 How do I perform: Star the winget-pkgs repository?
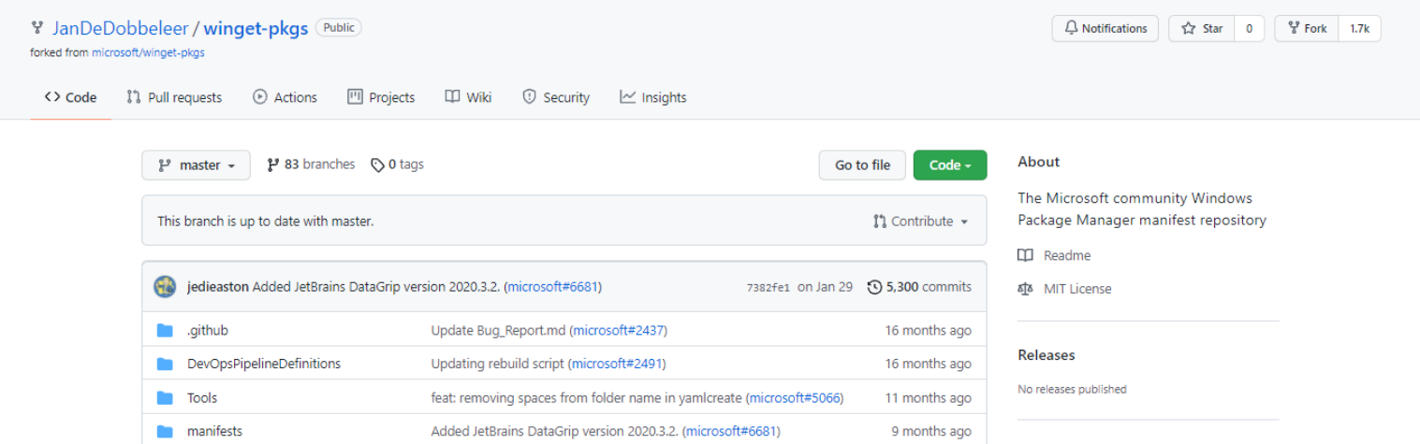coord(1202,29)
